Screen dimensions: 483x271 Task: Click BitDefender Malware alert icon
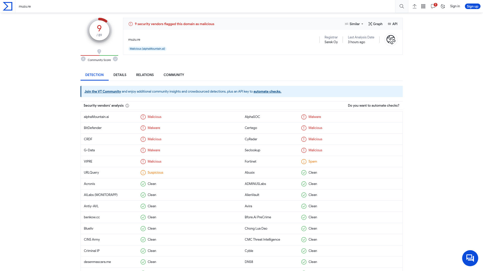(143, 128)
